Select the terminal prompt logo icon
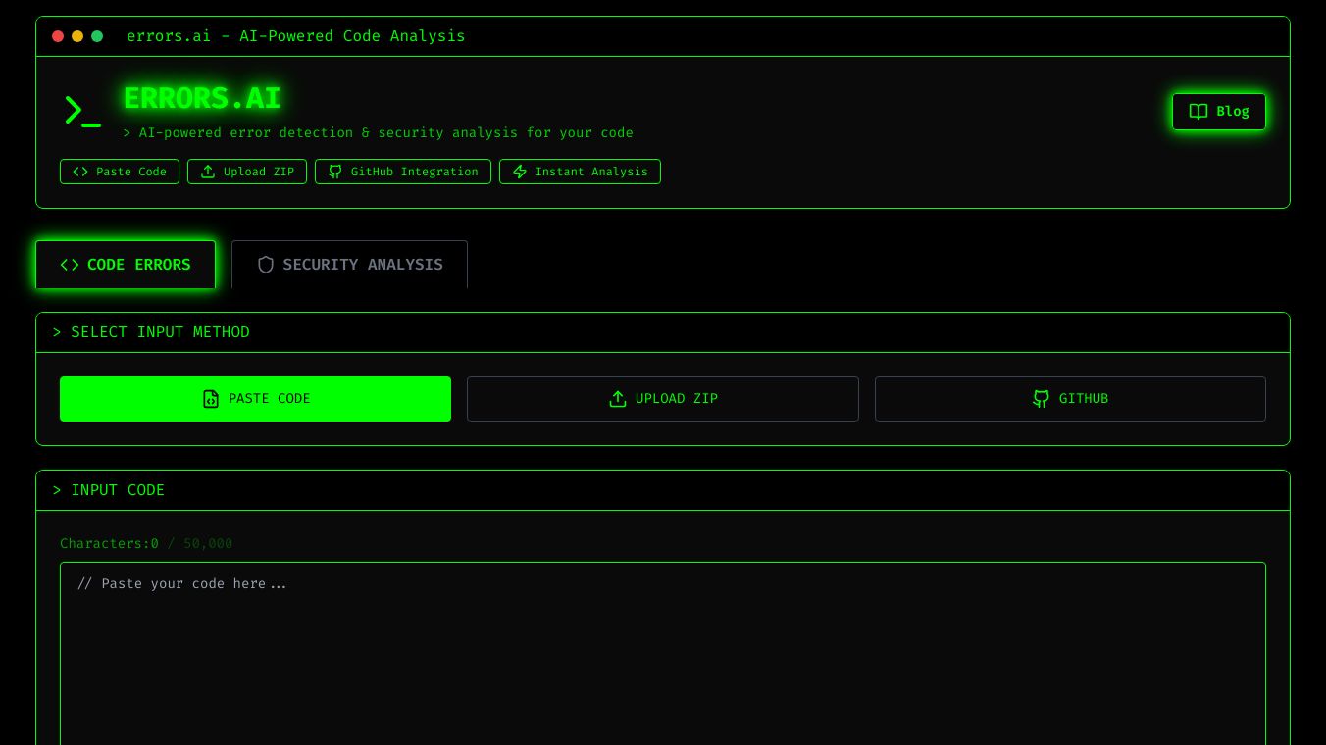The image size is (1326, 745). pos(82,111)
